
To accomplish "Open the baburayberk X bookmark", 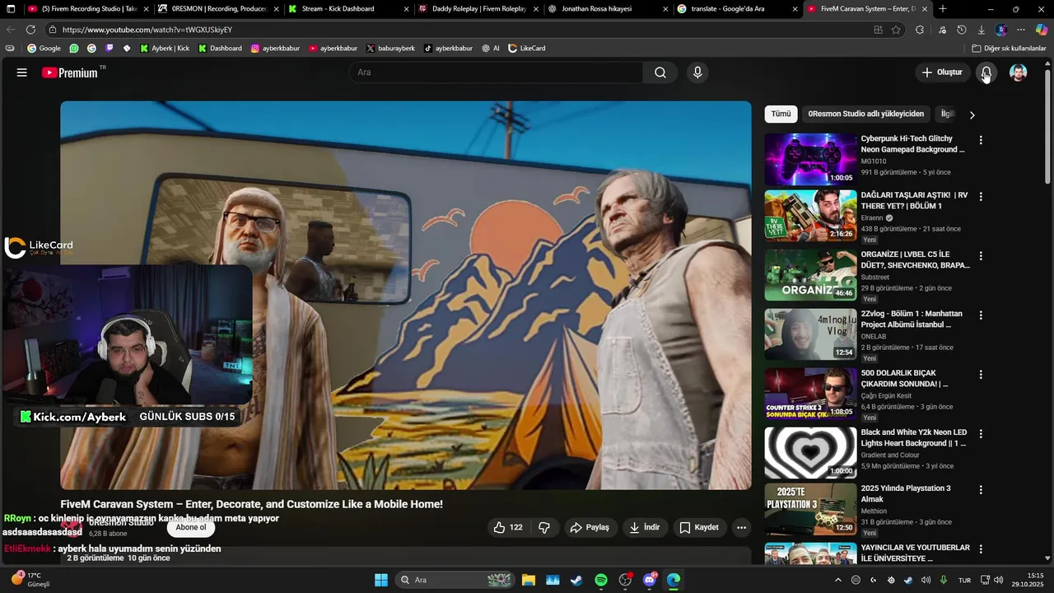I will coord(390,49).
